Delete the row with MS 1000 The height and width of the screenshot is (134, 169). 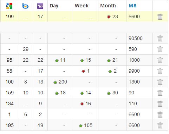[x=160, y=60]
